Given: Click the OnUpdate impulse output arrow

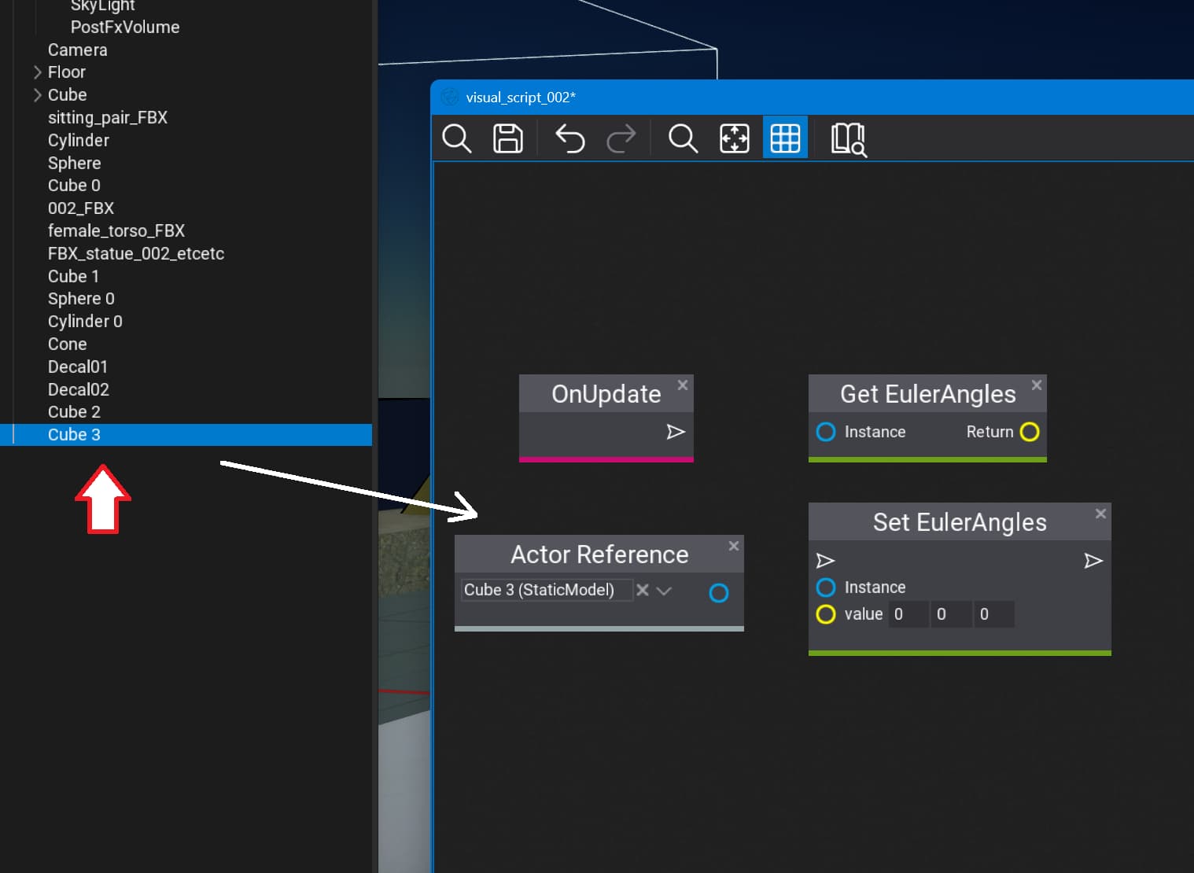Looking at the screenshot, I should pyautogui.click(x=676, y=432).
